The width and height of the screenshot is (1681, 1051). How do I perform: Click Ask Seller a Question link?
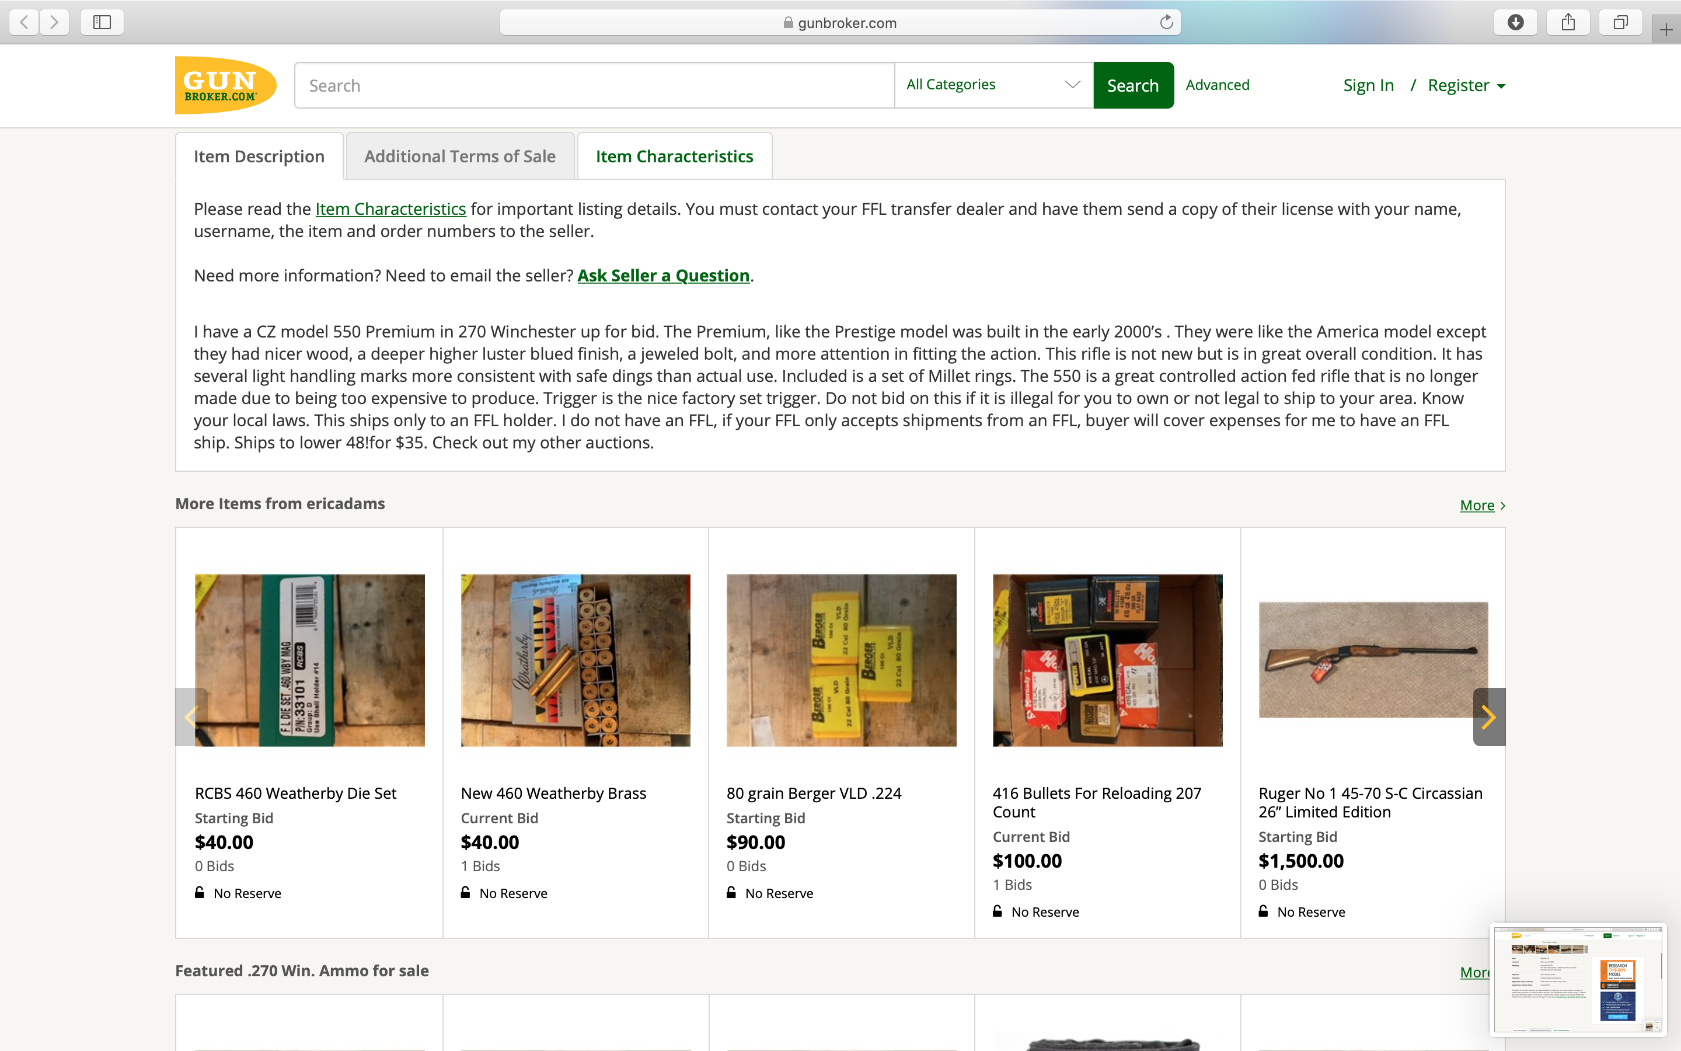click(x=664, y=275)
